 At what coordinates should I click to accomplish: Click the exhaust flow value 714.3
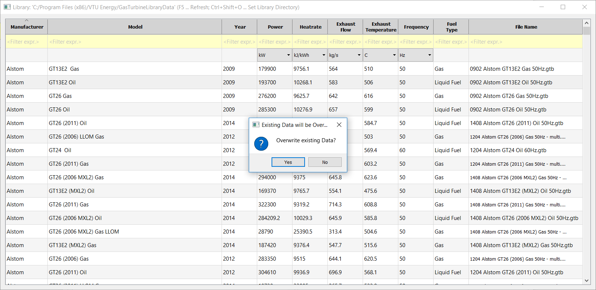click(335, 205)
